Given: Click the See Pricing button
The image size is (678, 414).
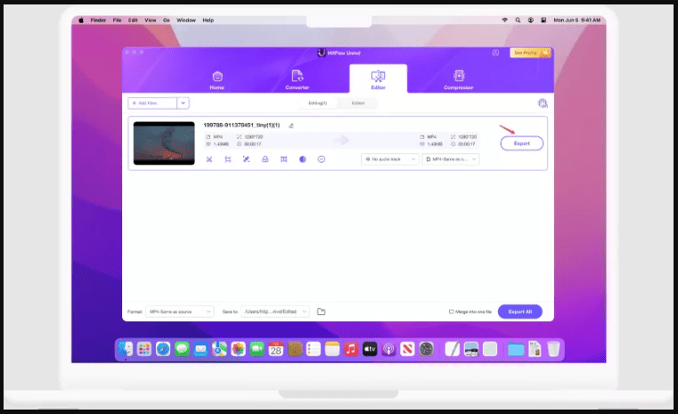Looking at the screenshot, I should [530, 53].
